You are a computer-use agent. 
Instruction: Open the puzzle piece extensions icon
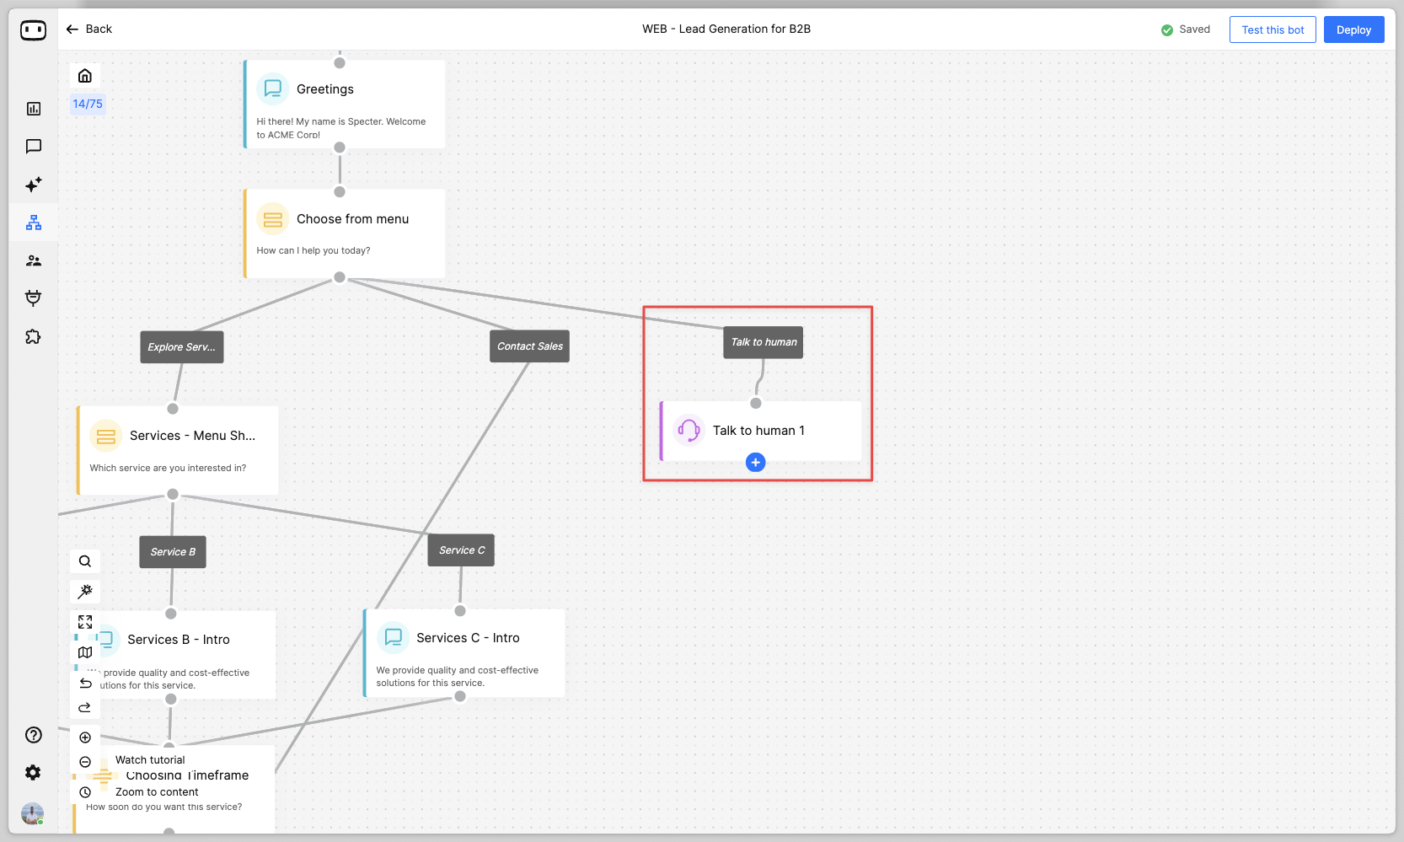tap(34, 336)
